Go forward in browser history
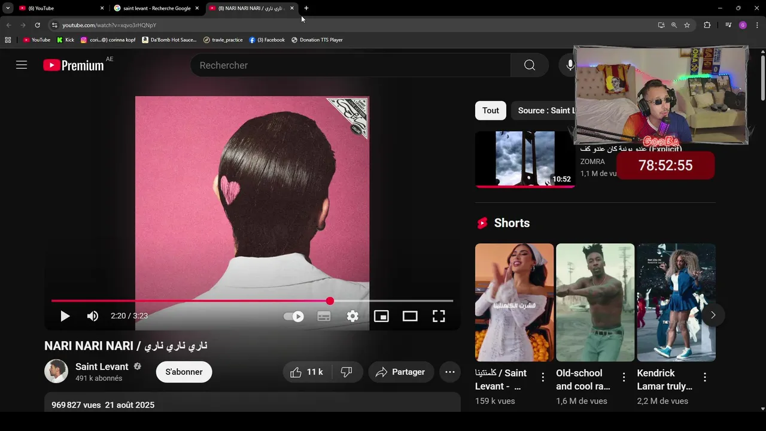766x431 pixels. [23, 25]
